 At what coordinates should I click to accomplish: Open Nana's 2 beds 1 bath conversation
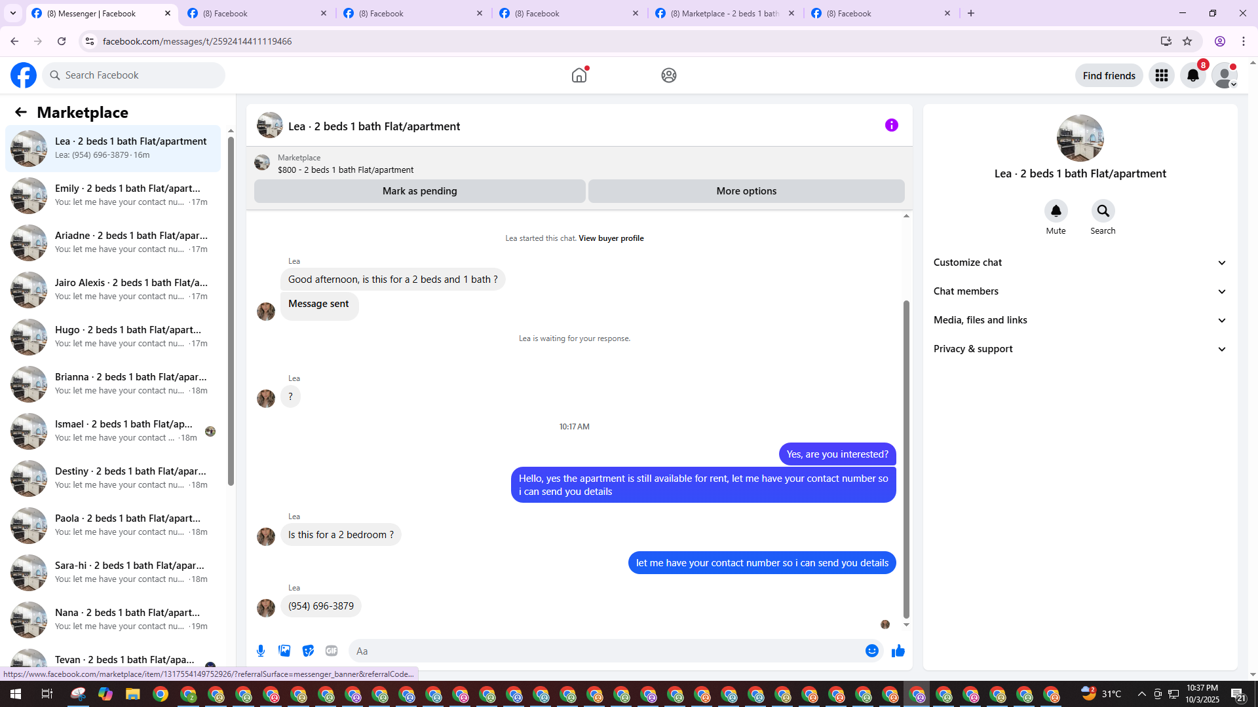[113, 619]
